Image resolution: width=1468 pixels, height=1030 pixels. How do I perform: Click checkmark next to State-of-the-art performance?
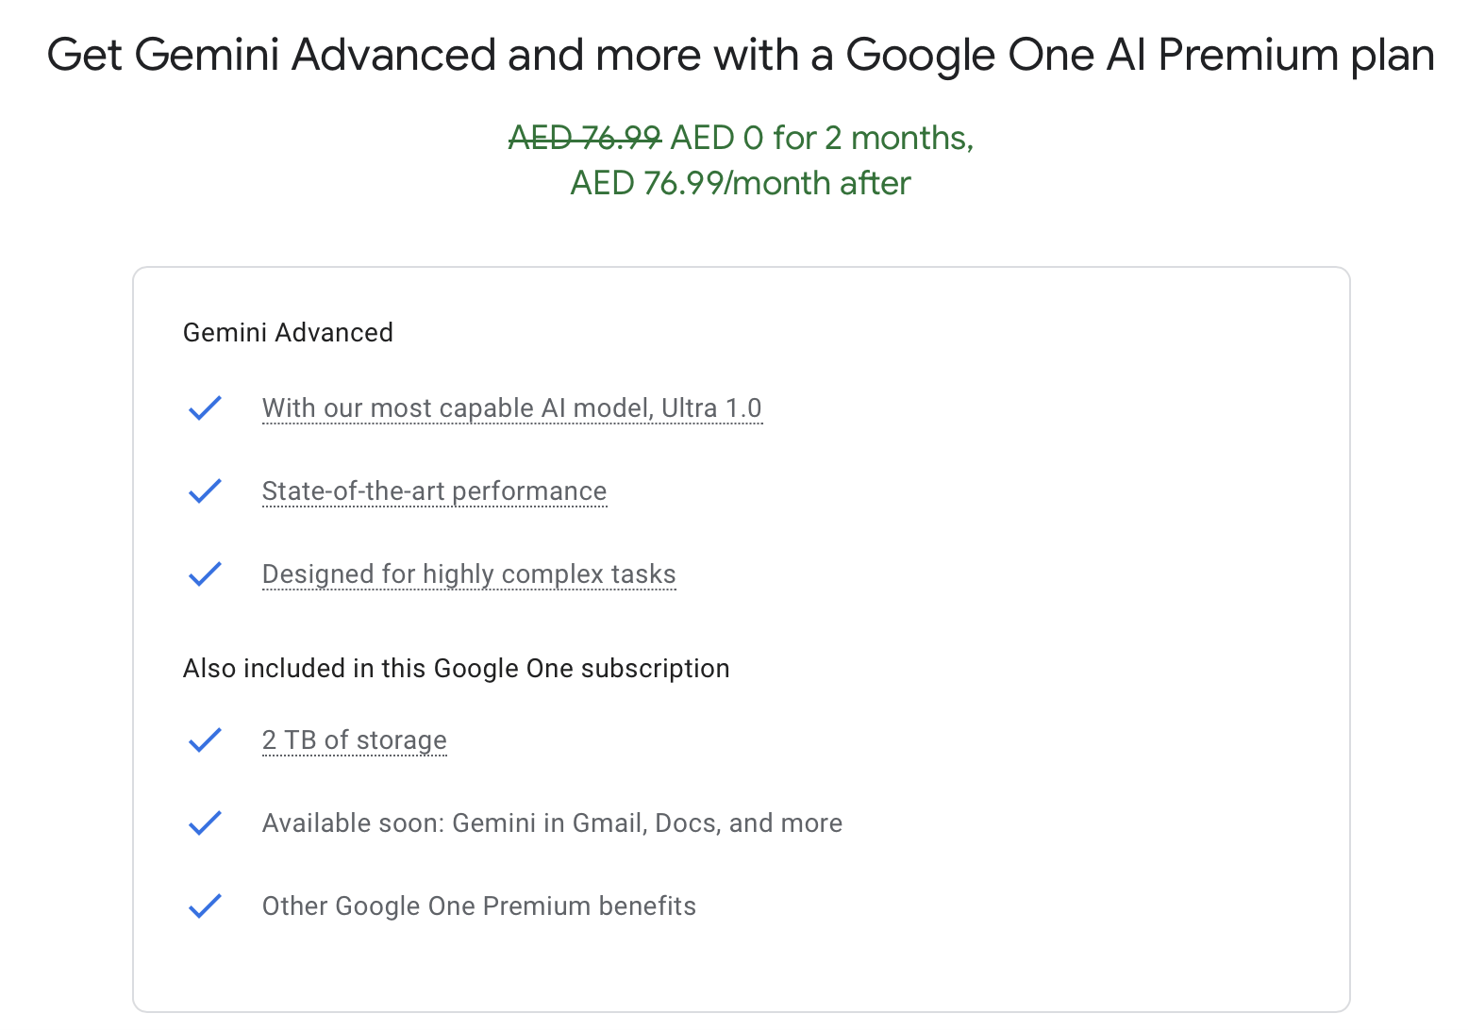pos(205,491)
